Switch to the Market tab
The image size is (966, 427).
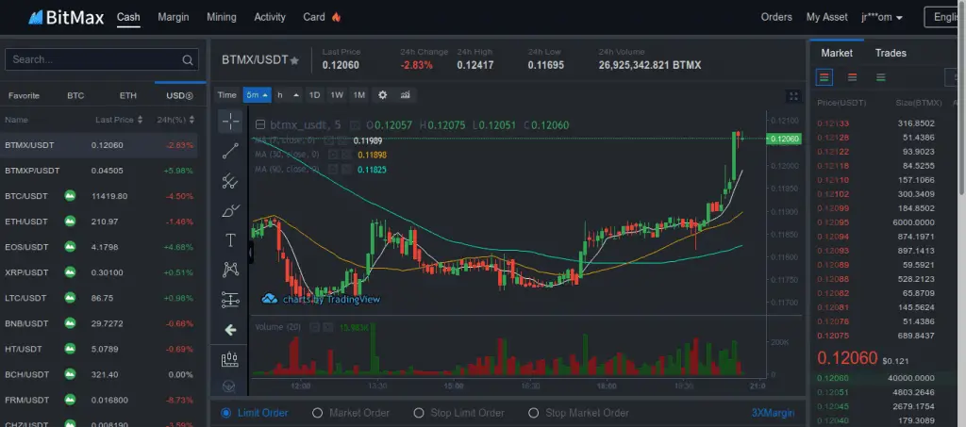point(837,53)
